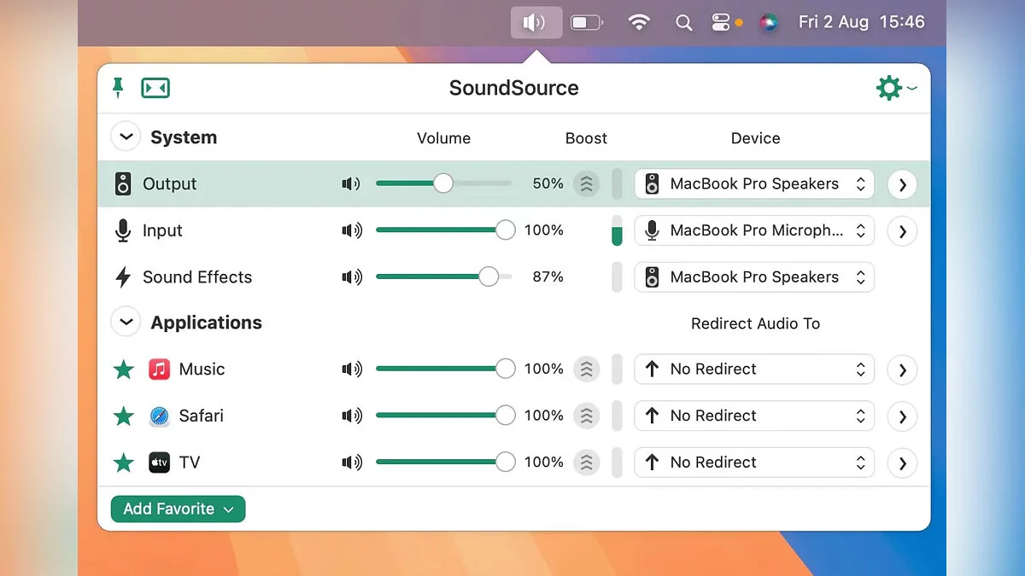Collapse the System section chevron
The image size is (1025, 576).
(x=126, y=137)
